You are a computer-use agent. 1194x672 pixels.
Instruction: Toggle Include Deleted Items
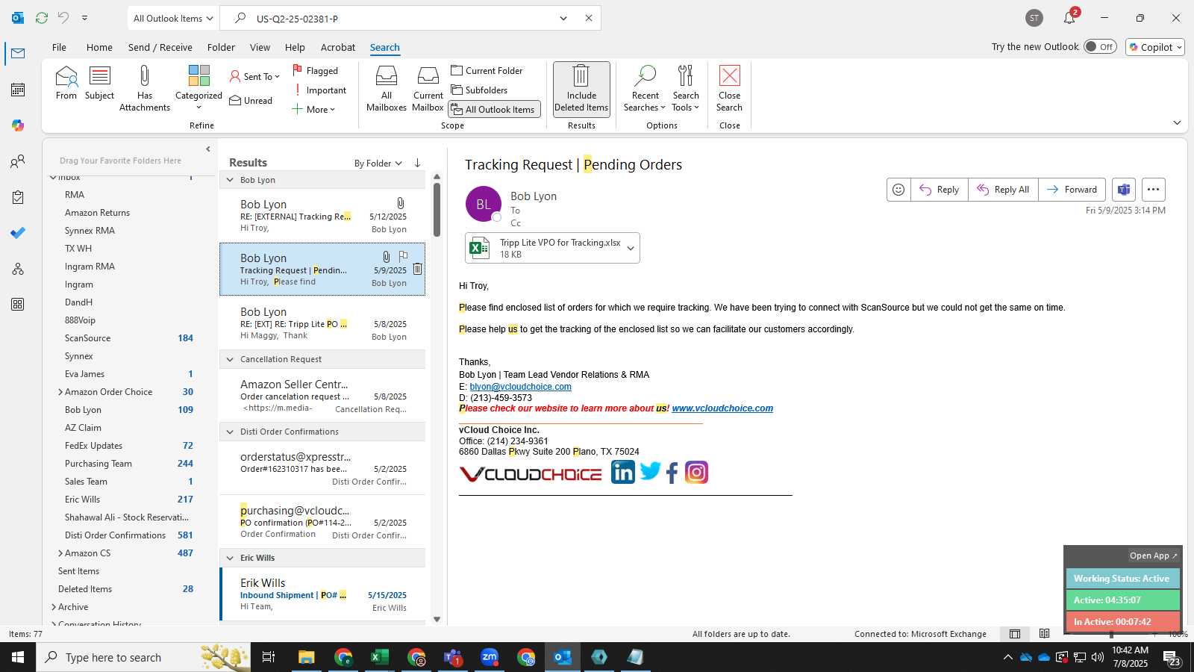[x=581, y=88]
